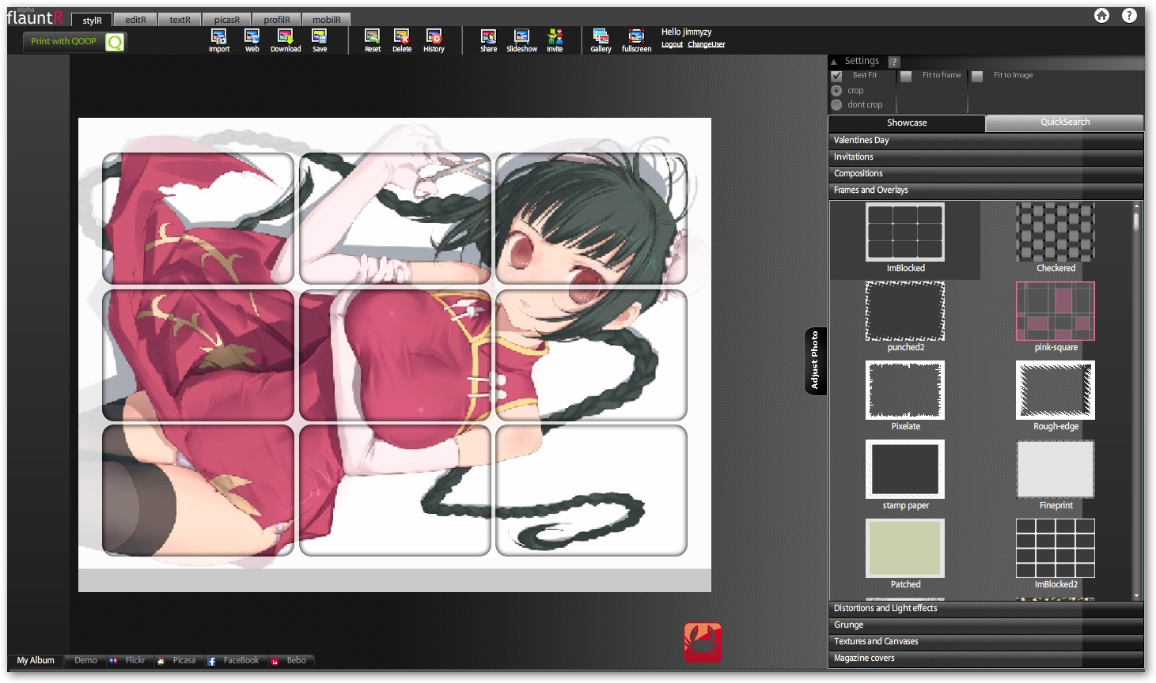Expand the Valentines Day category
This screenshot has height=683, width=1156.
[x=986, y=140]
